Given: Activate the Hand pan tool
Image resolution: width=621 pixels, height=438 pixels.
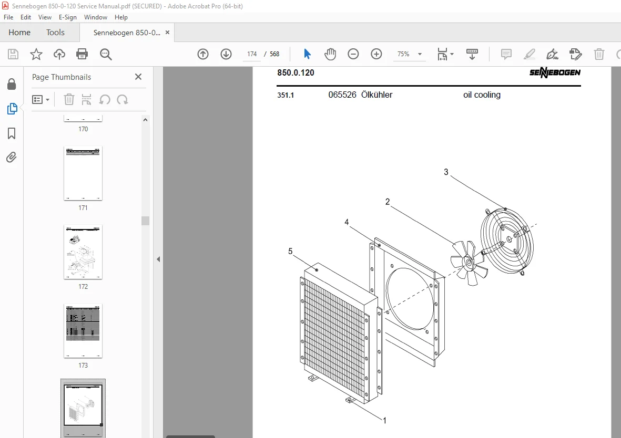Looking at the screenshot, I should coord(330,54).
